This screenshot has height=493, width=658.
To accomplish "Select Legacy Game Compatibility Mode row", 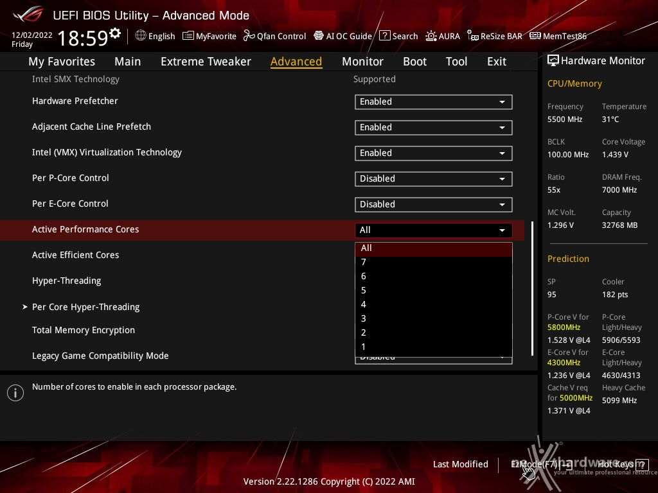I will pos(262,356).
